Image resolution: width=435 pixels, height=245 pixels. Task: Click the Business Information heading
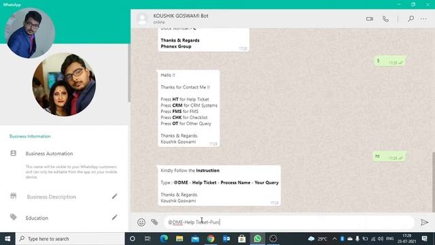30,136
